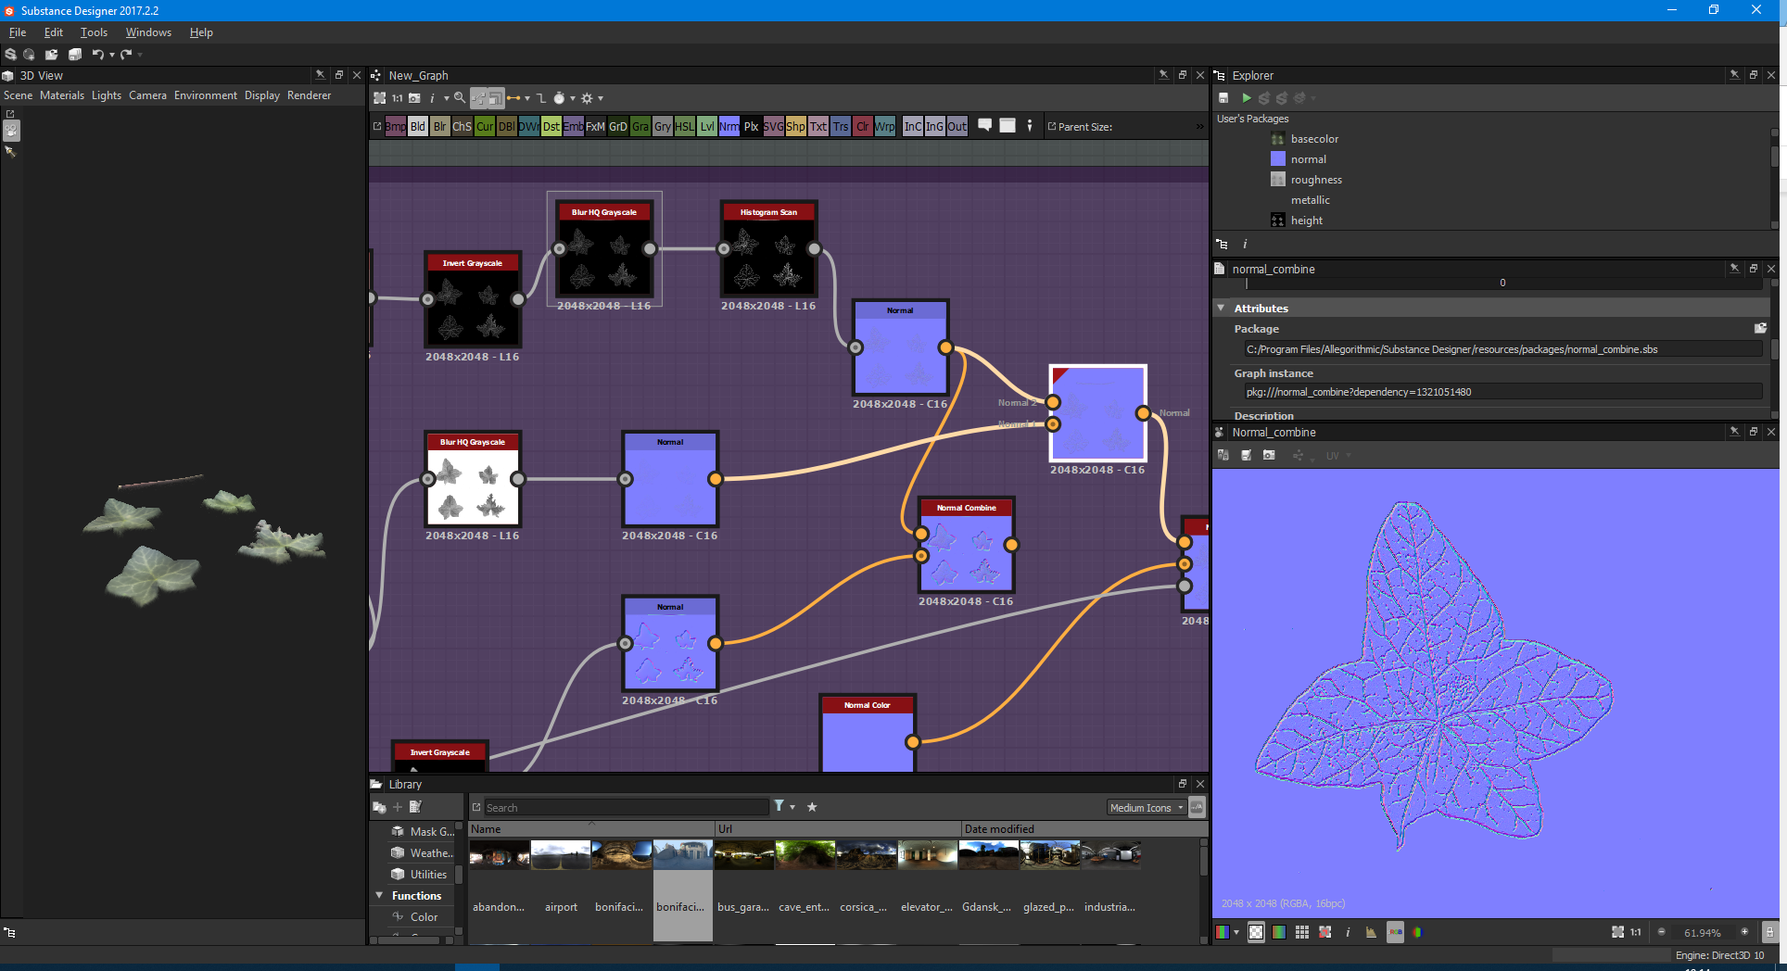Insert a frame using the white frame icon
Screen dimensions: 1787x971
click(x=1008, y=125)
